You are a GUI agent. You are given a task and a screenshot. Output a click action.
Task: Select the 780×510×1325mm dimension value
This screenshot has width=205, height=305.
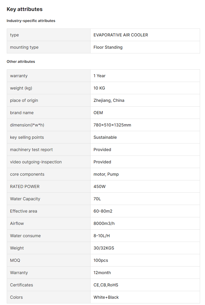tap(112, 125)
